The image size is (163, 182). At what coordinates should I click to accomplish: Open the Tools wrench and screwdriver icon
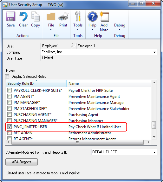78,16
